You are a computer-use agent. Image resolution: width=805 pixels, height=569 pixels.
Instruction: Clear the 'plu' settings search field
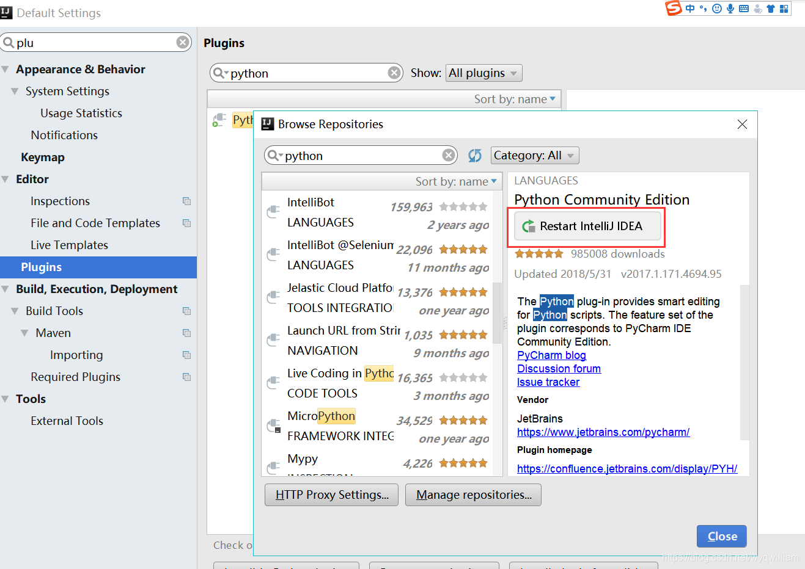[183, 42]
